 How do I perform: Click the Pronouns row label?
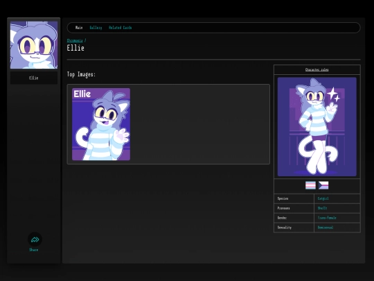point(283,208)
